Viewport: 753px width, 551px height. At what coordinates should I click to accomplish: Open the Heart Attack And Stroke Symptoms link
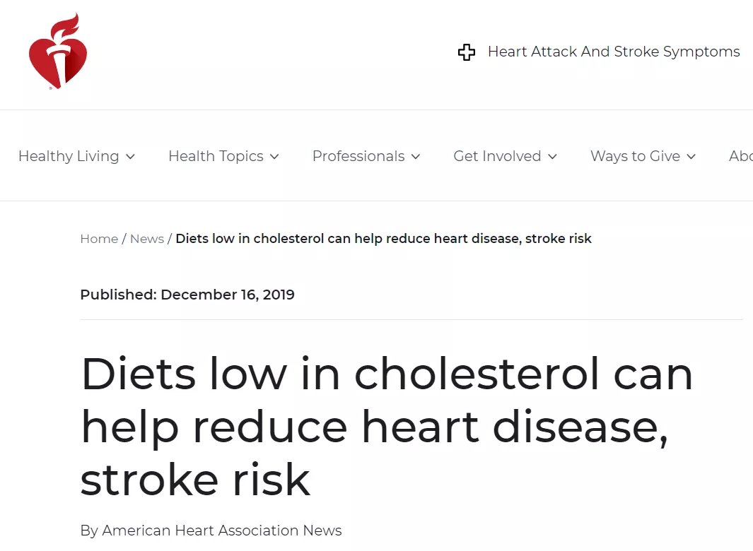614,52
